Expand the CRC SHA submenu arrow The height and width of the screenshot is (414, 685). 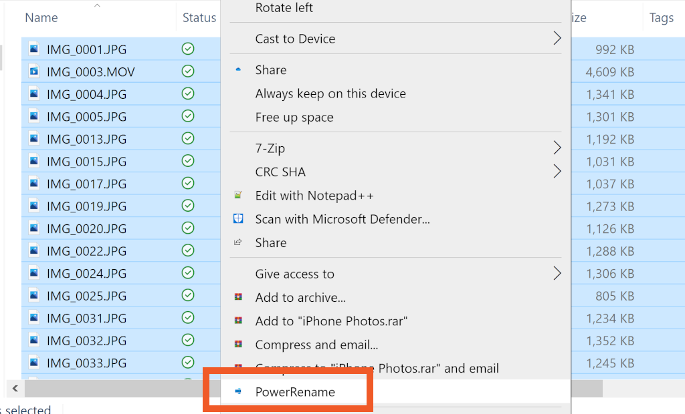point(557,172)
